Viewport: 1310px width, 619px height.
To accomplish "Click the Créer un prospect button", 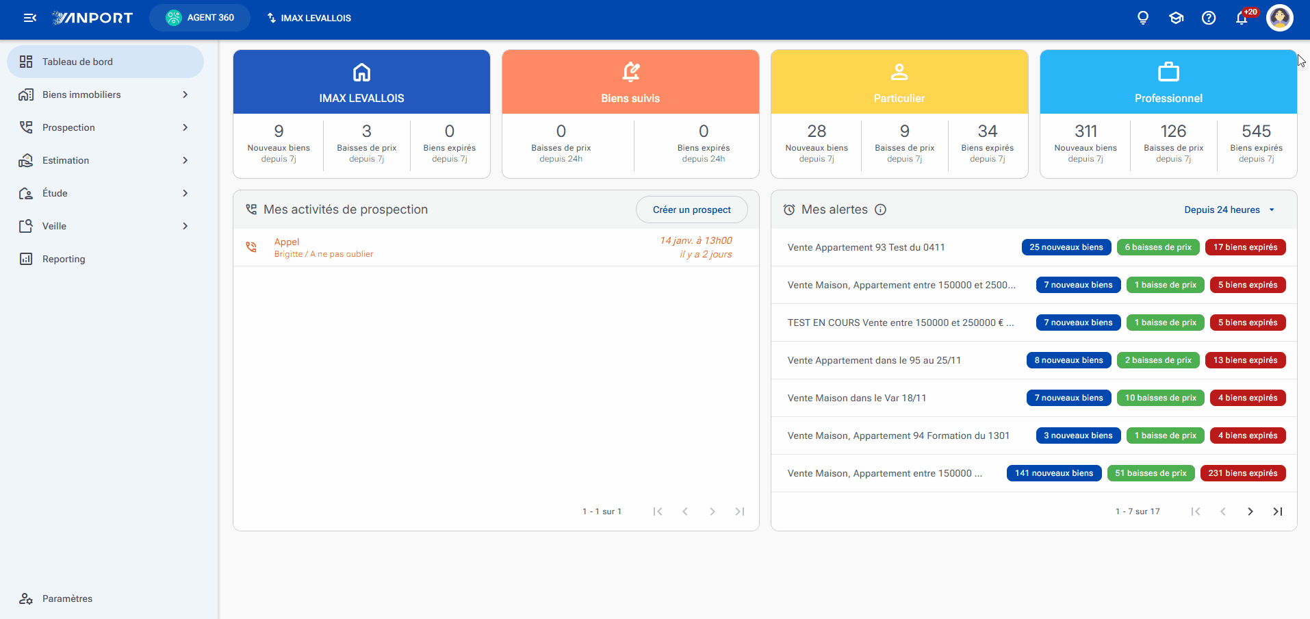I will tap(691, 210).
